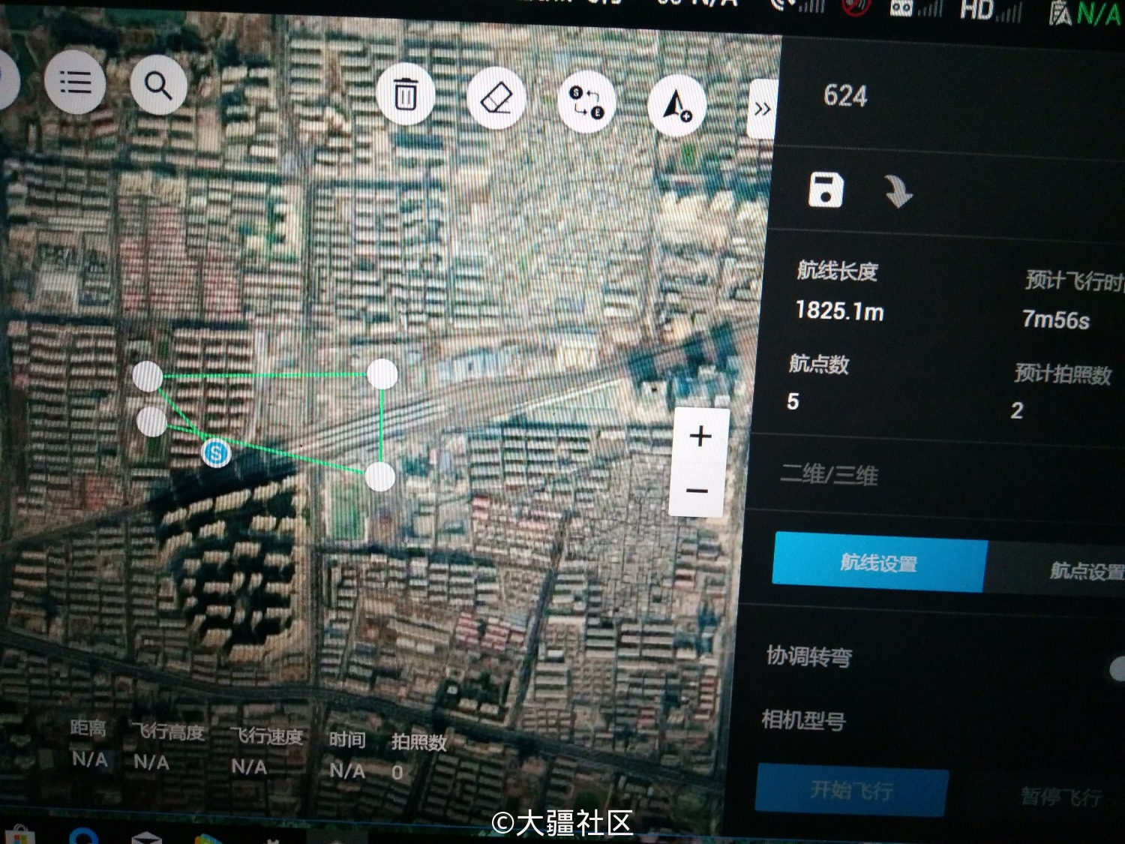Image resolution: width=1125 pixels, height=844 pixels.
Task: Select the eraser tool
Action: click(497, 100)
